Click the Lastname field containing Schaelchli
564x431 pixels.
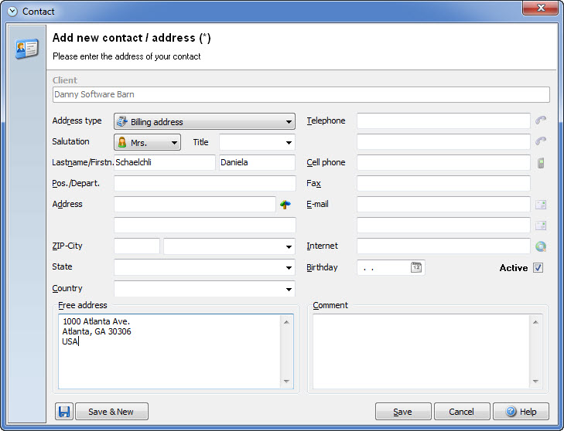(165, 162)
